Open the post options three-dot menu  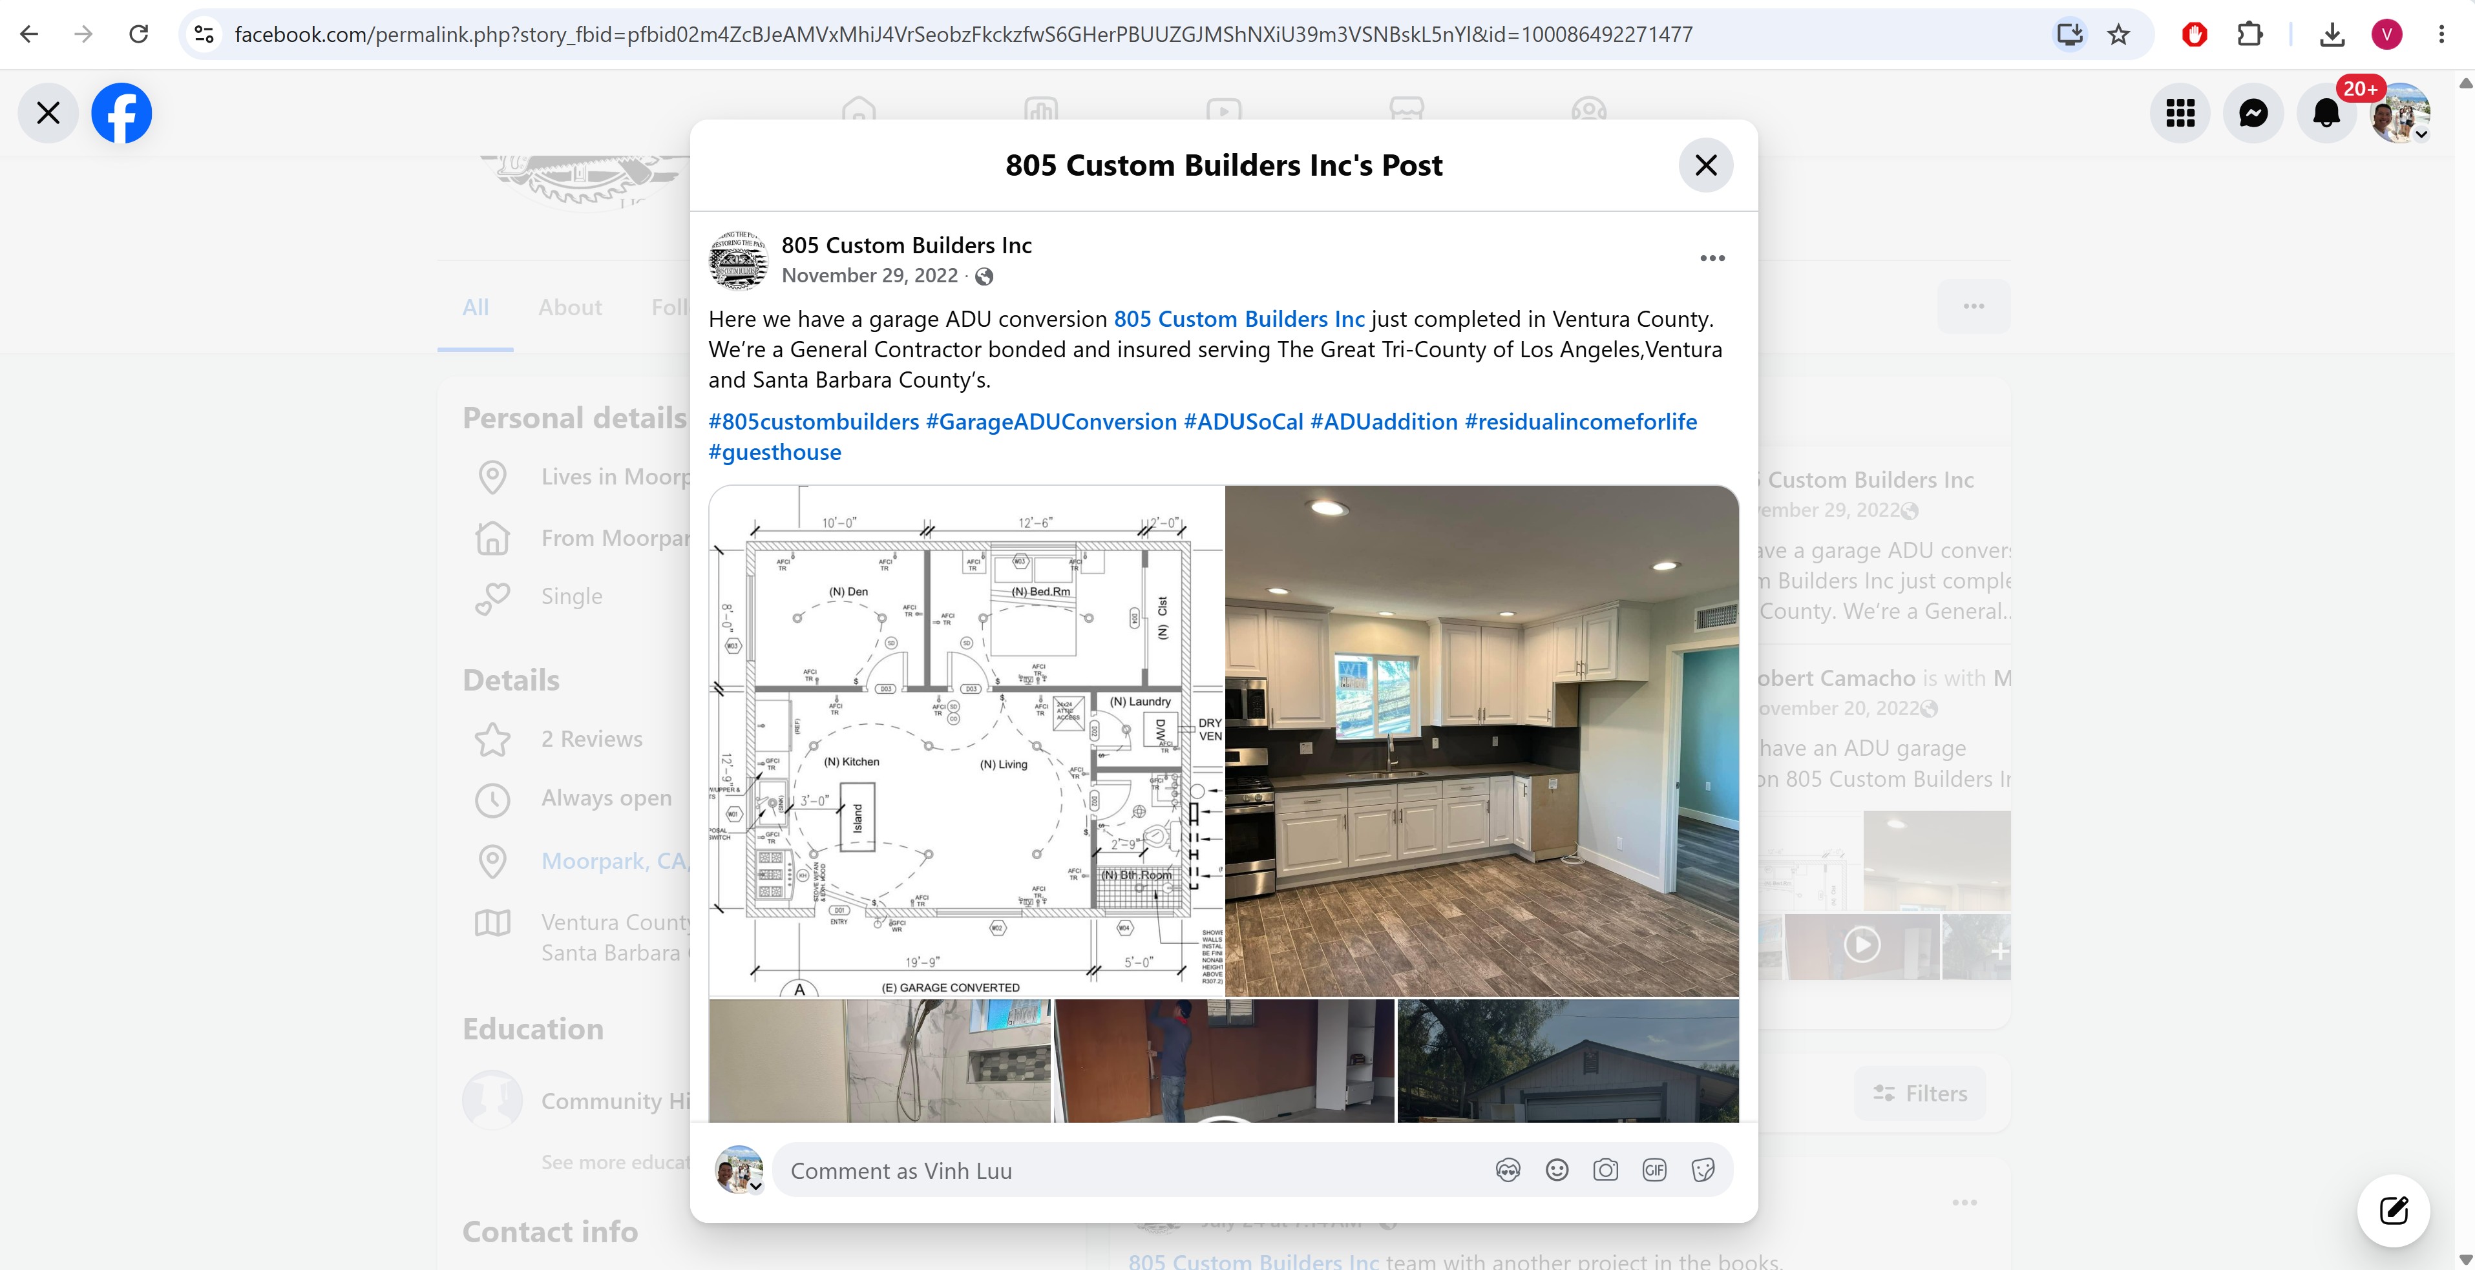[x=1712, y=258]
